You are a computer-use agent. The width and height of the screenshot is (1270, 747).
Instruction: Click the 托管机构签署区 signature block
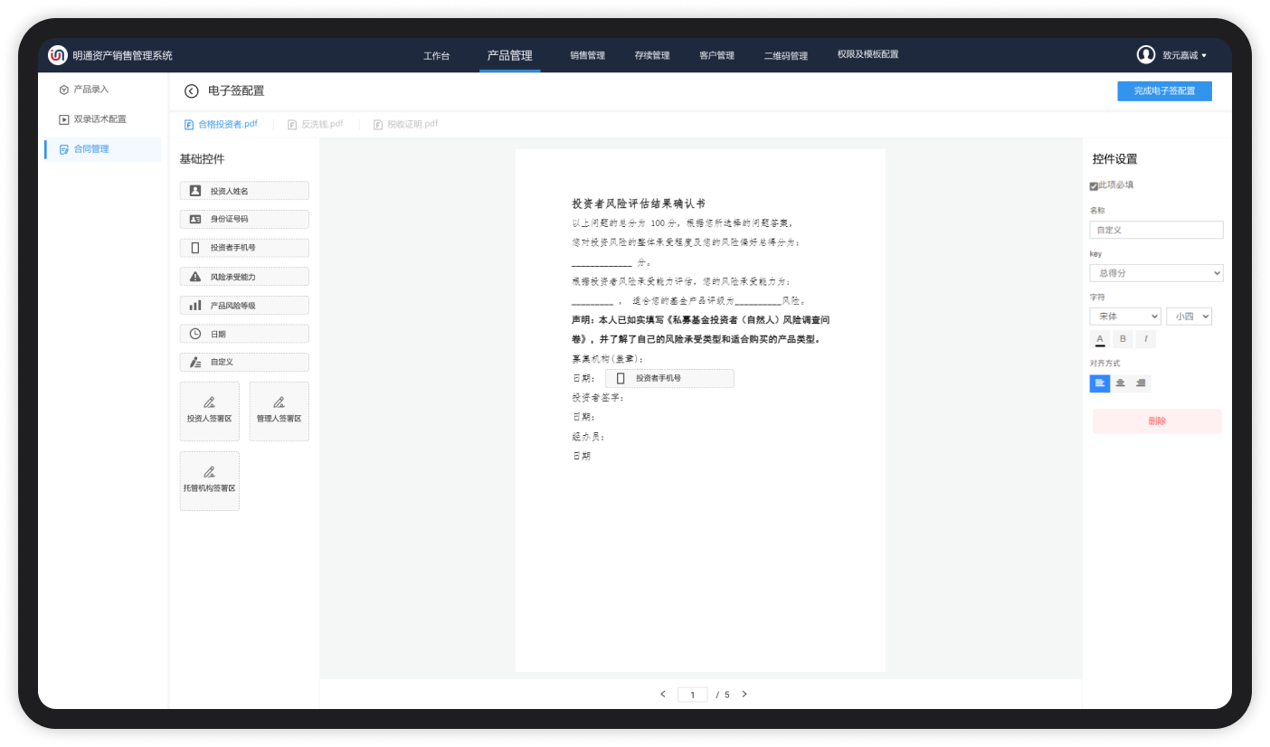[209, 480]
